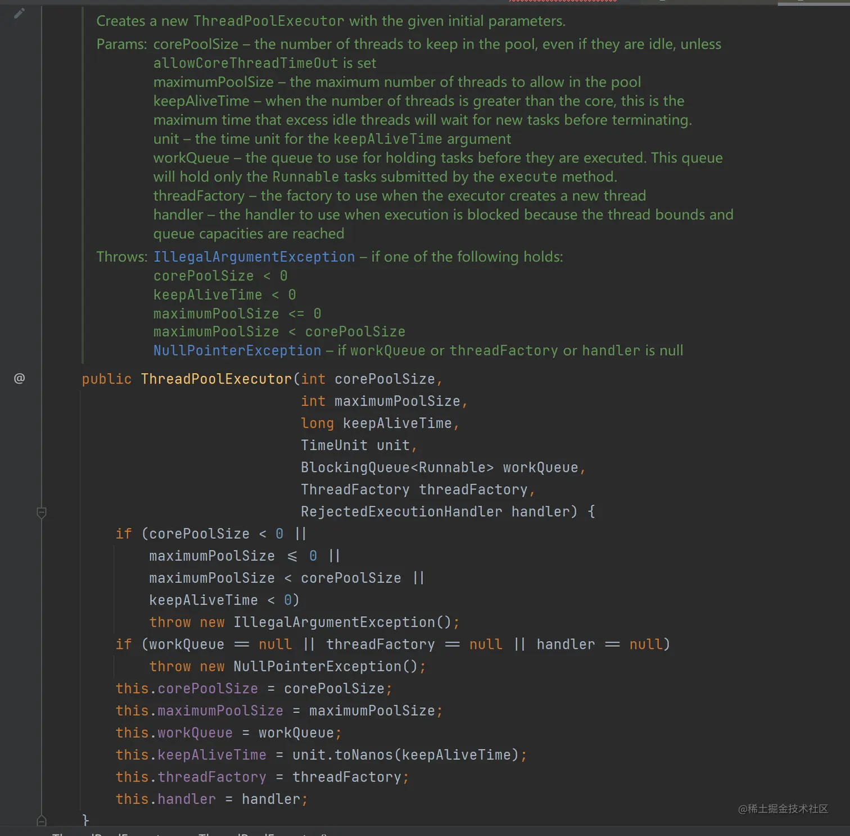Click 'Params:' label in Javadoc

tap(121, 44)
